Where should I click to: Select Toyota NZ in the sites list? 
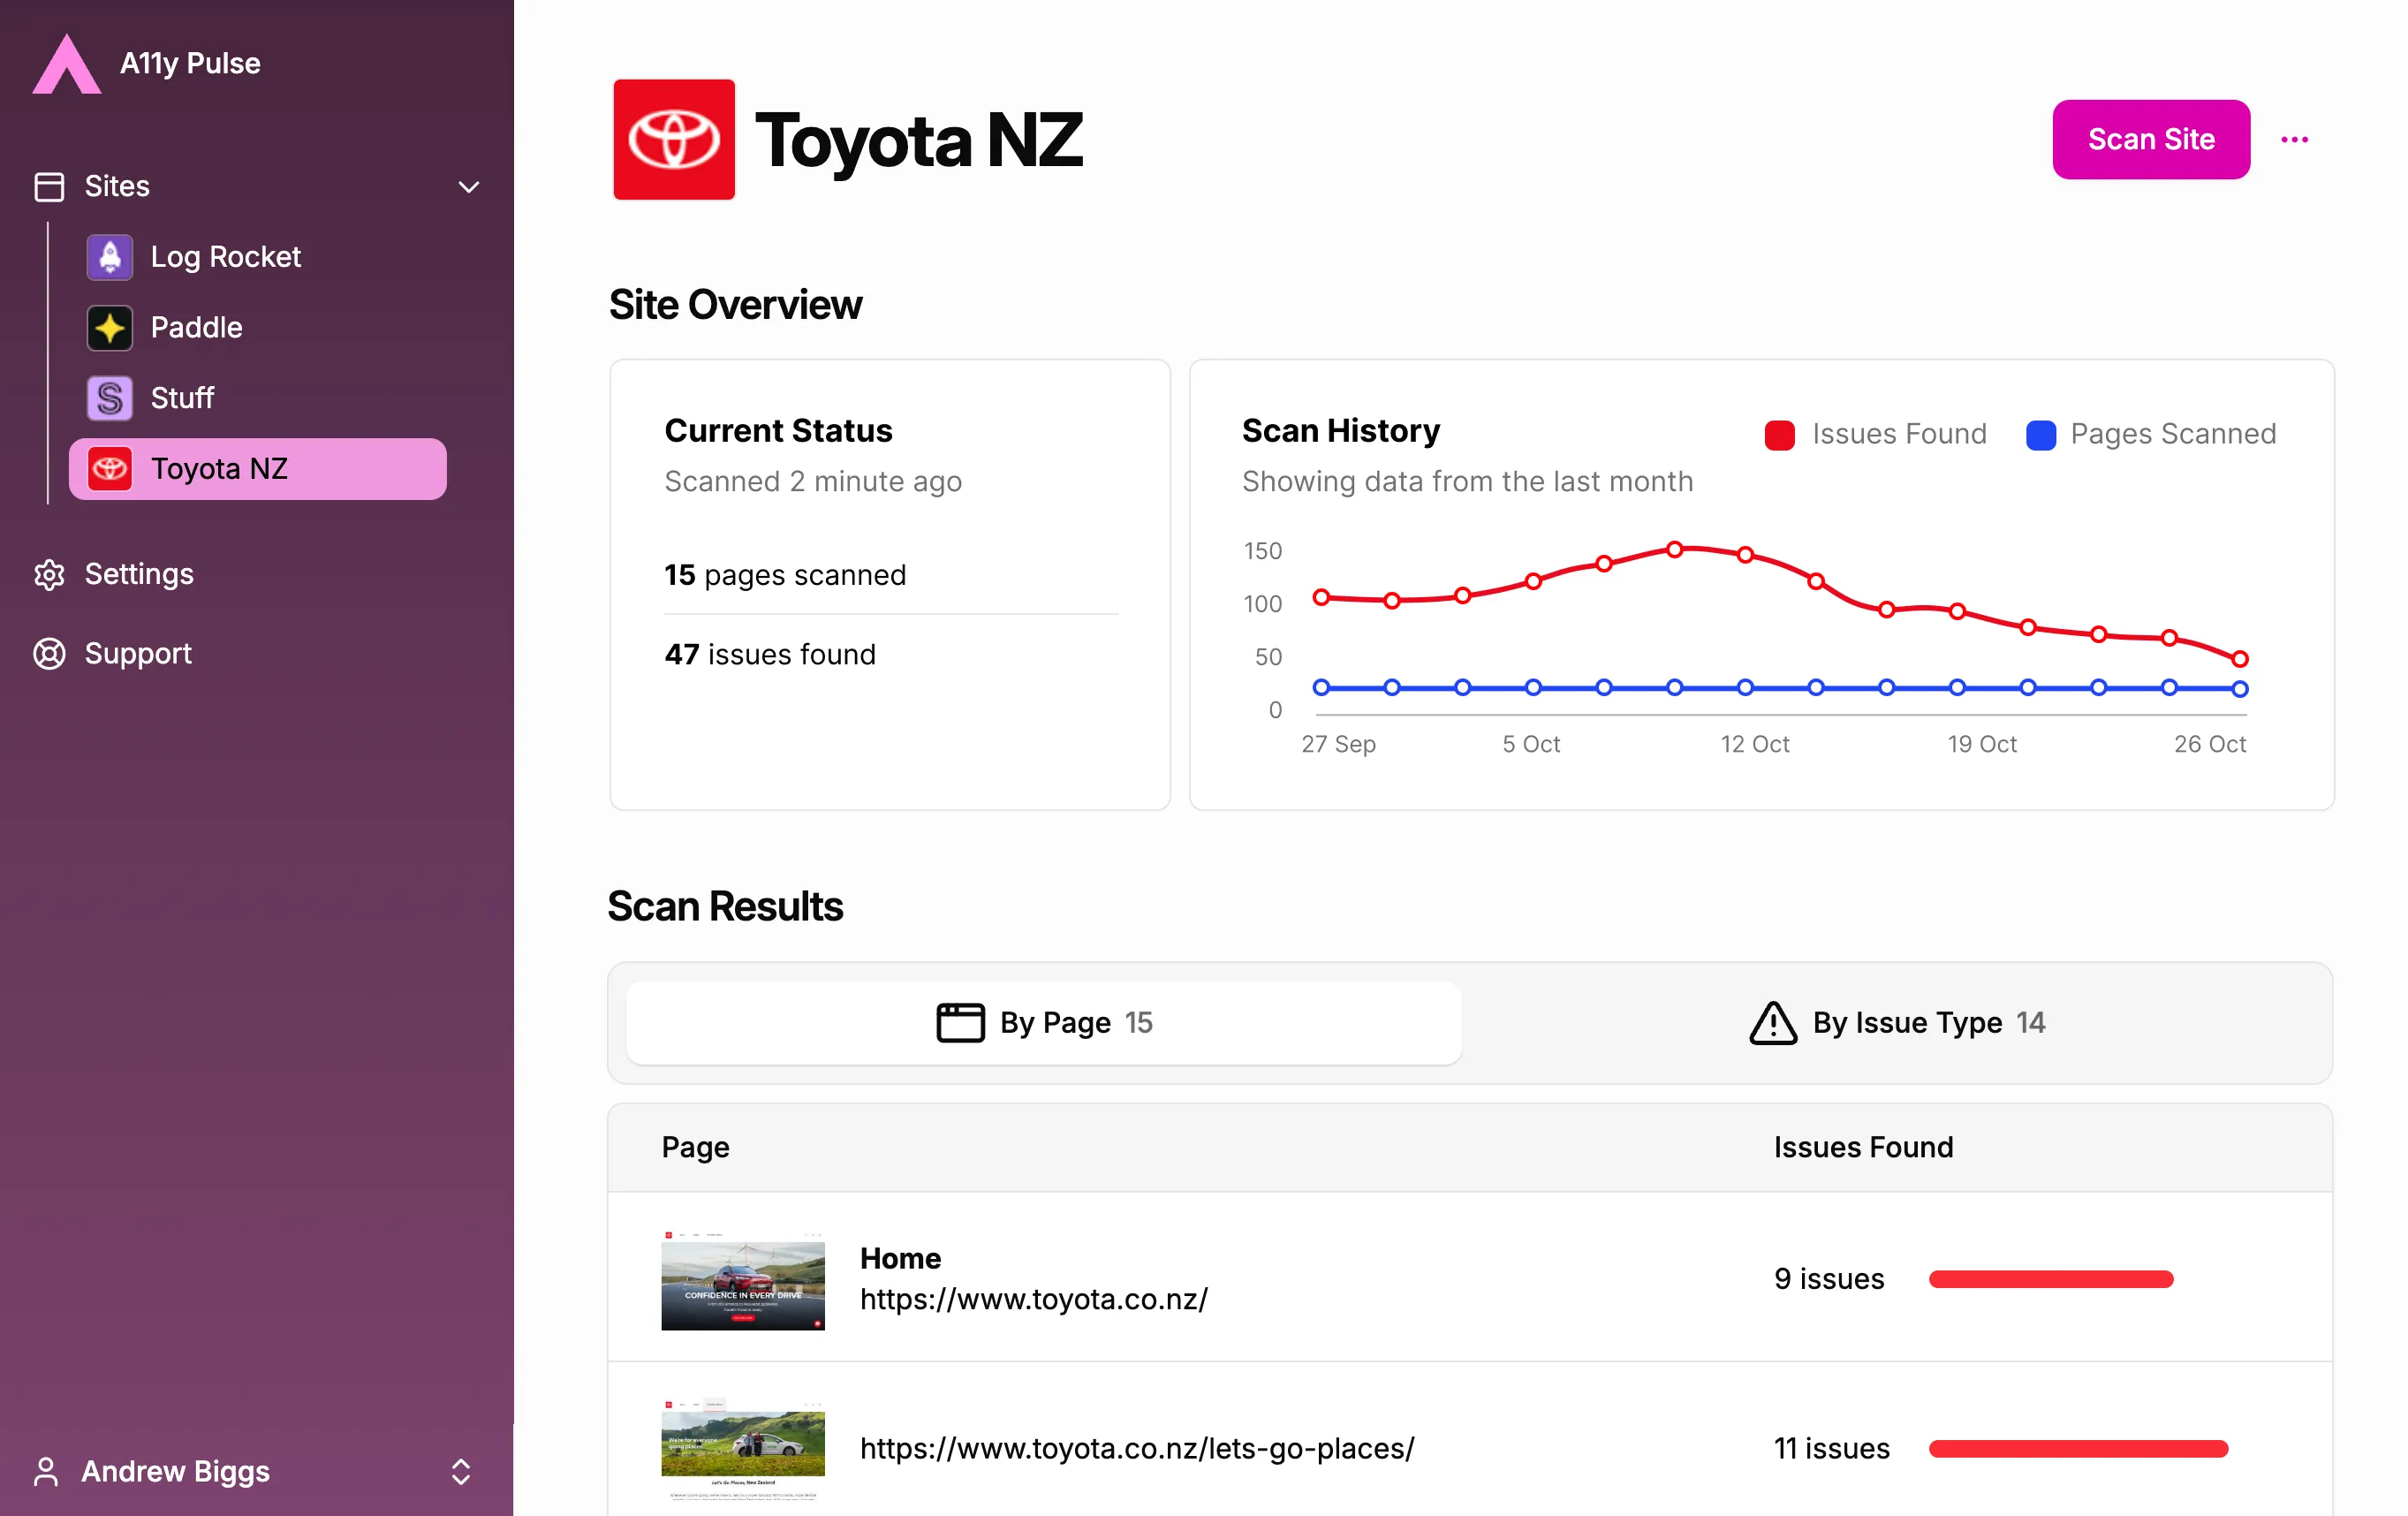point(257,469)
